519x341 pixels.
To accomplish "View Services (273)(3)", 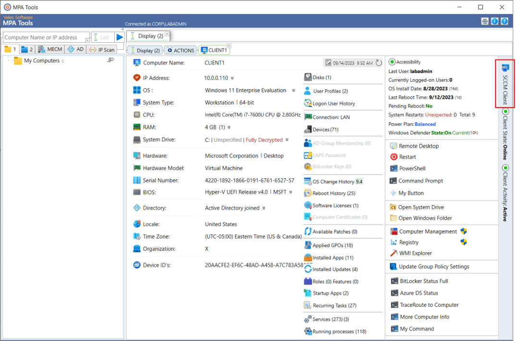I will pyautogui.click(x=327, y=319).
